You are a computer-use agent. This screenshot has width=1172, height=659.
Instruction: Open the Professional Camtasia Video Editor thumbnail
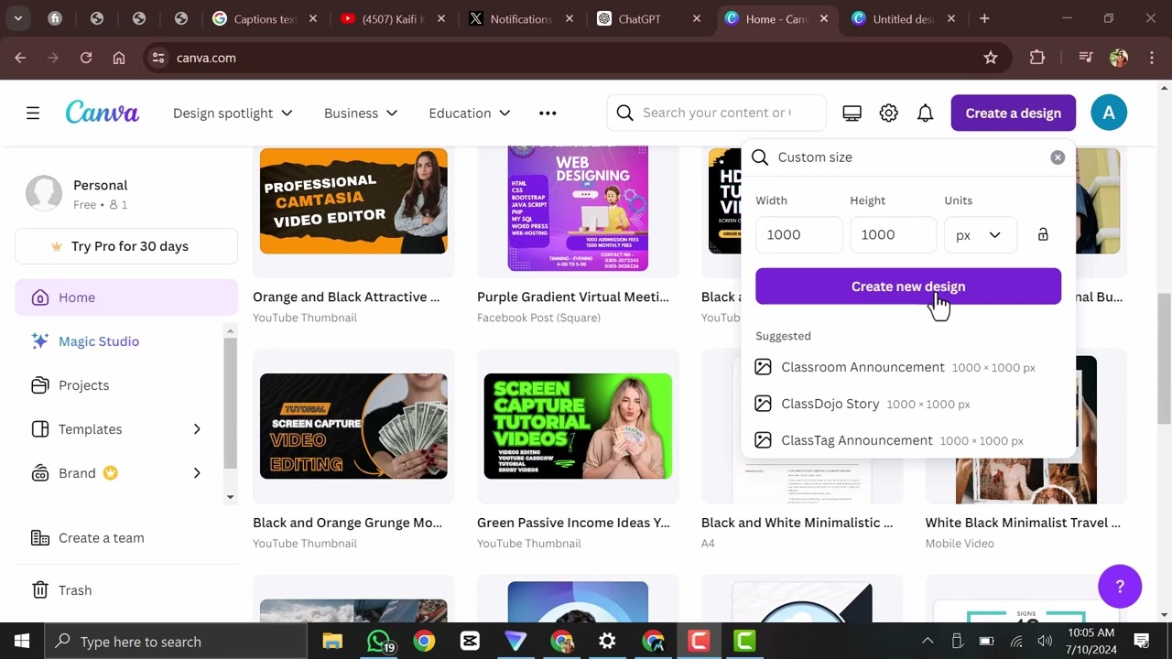pyautogui.click(x=353, y=201)
